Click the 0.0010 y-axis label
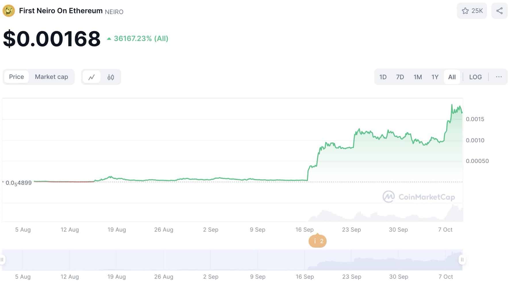 (475, 140)
